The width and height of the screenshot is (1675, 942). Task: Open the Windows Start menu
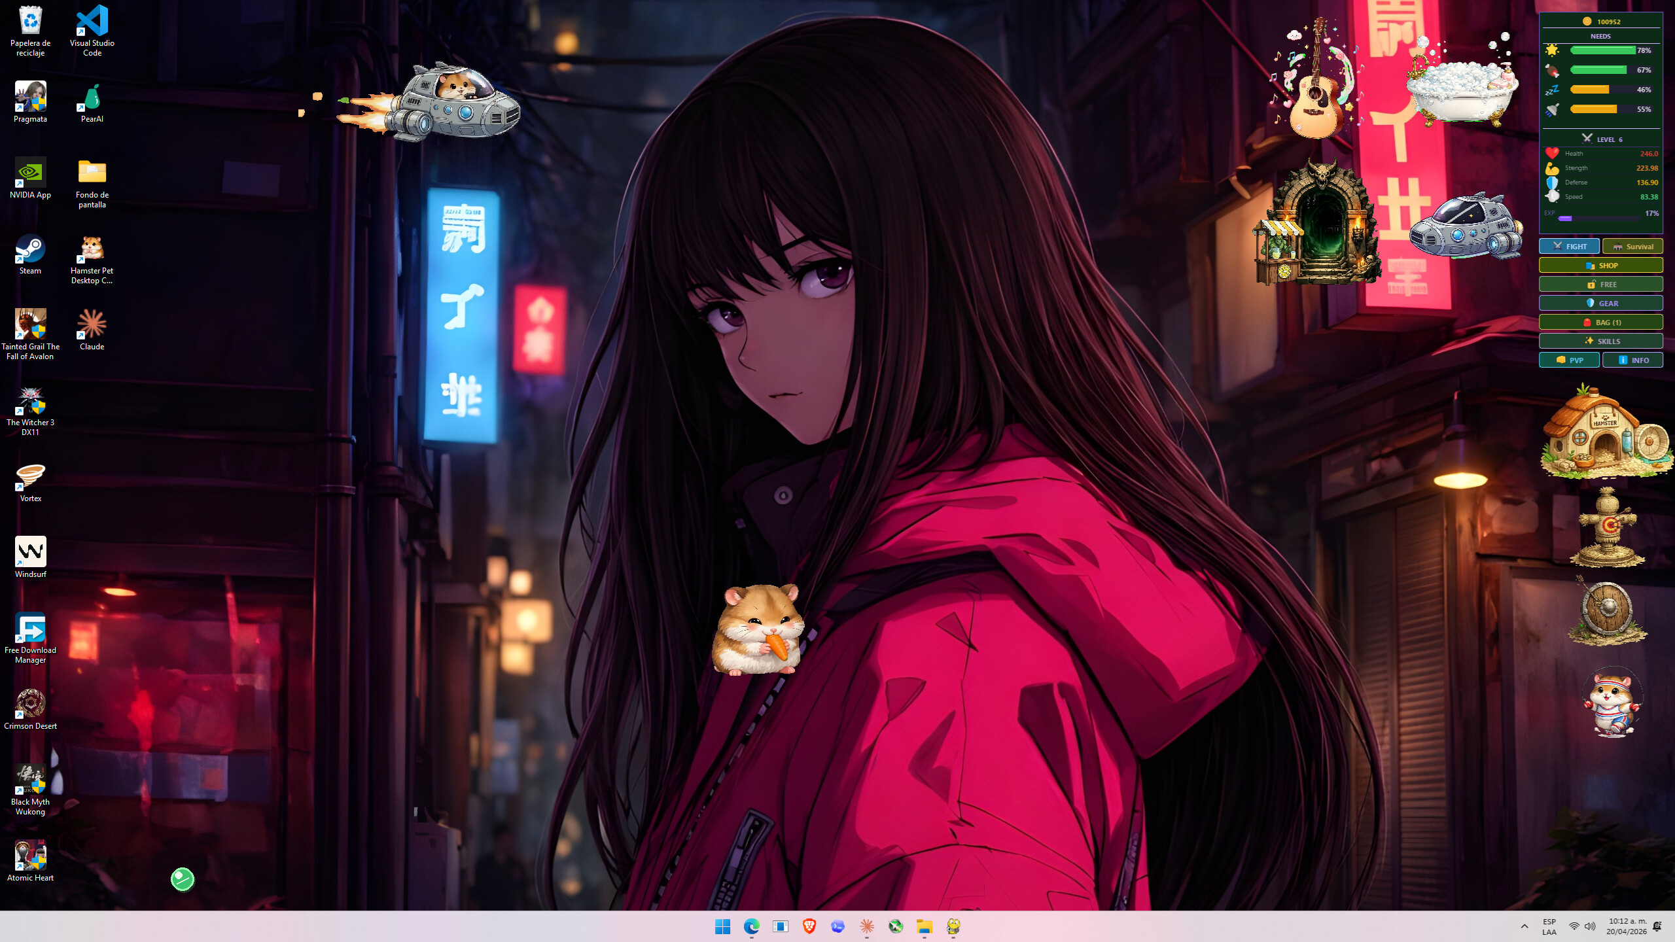pos(722,926)
